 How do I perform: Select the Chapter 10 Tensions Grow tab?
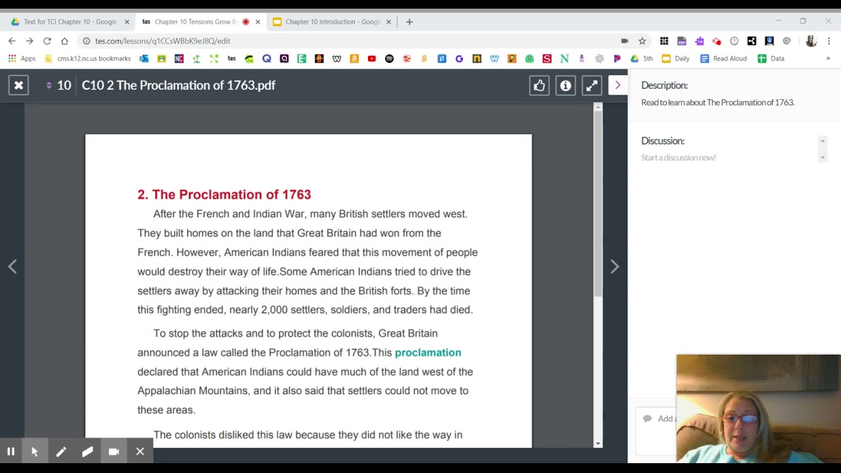coord(195,22)
